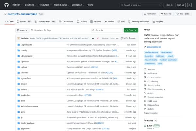Viewport: 196px width, 131px height.
Task: Open the onnxruntime repository link
Action: tap(29, 14)
